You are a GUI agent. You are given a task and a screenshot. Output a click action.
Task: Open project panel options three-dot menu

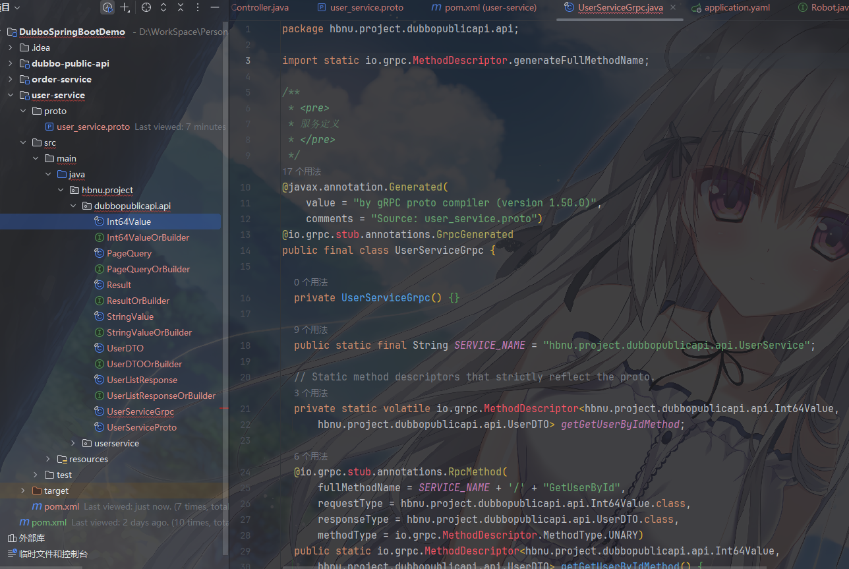pyautogui.click(x=198, y=8)
